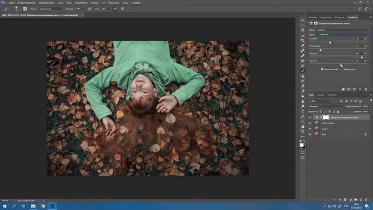
Task: Click the foreground color swatch
Action: pos(302,145)
